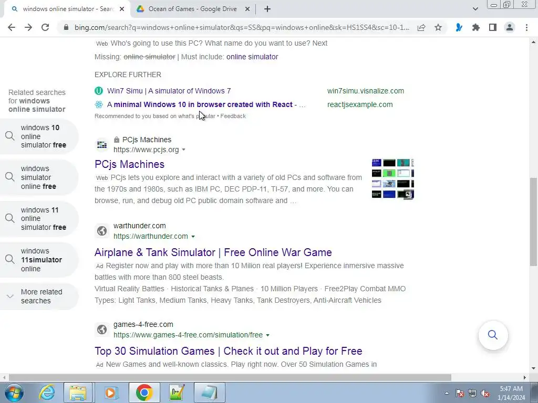This screenshot has height=403, width=538.
Task: View site information padlock icon
Action: (x=66, y=27)
